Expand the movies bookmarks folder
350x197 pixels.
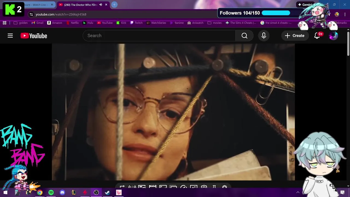(x=215, y=23)
